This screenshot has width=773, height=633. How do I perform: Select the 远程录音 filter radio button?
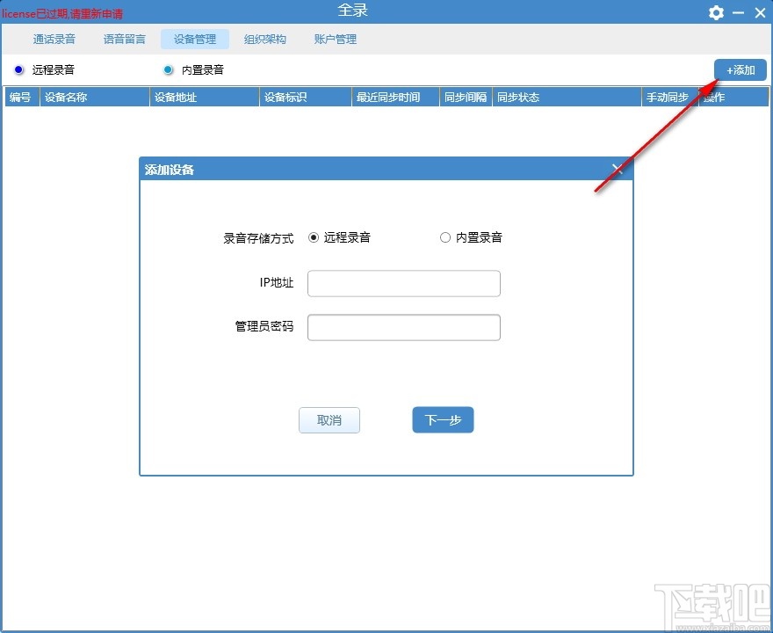18,69
